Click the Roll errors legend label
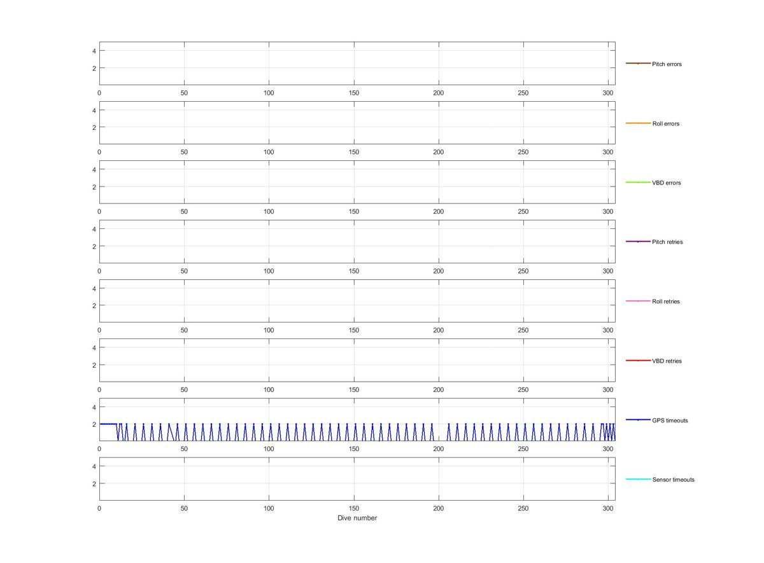The image size is (764, 563). pyautogui.click(x=665, y=123)
